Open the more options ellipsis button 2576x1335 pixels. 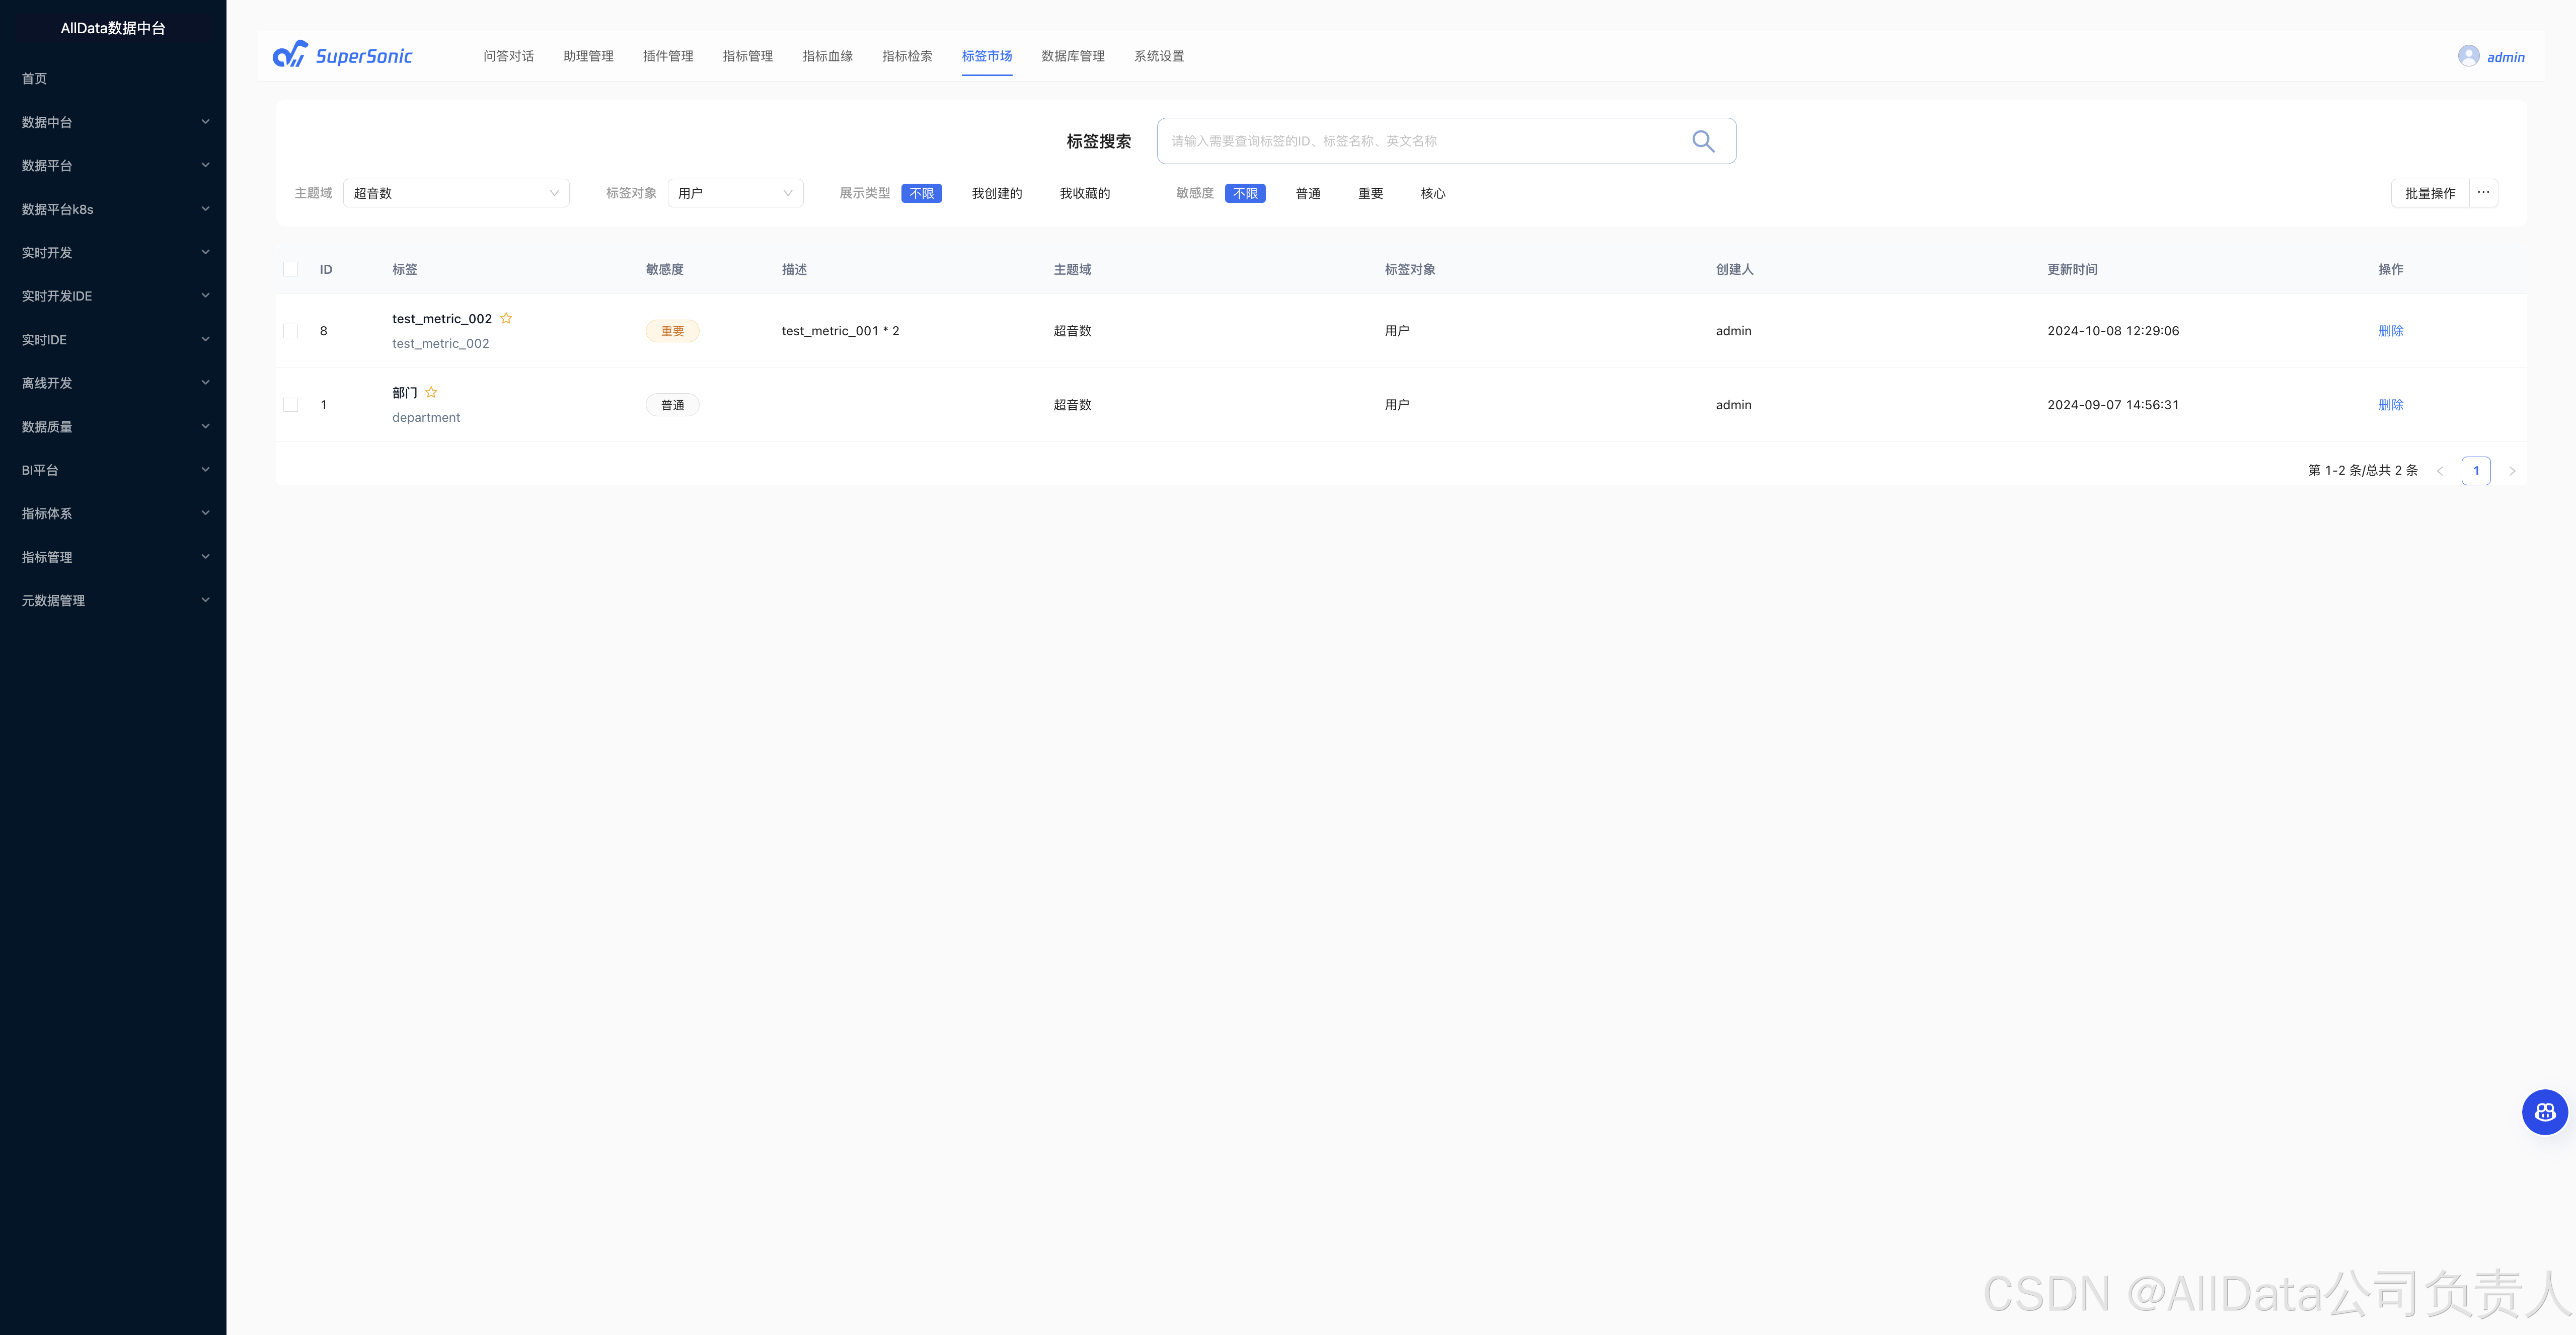[x=2483, y=192]
